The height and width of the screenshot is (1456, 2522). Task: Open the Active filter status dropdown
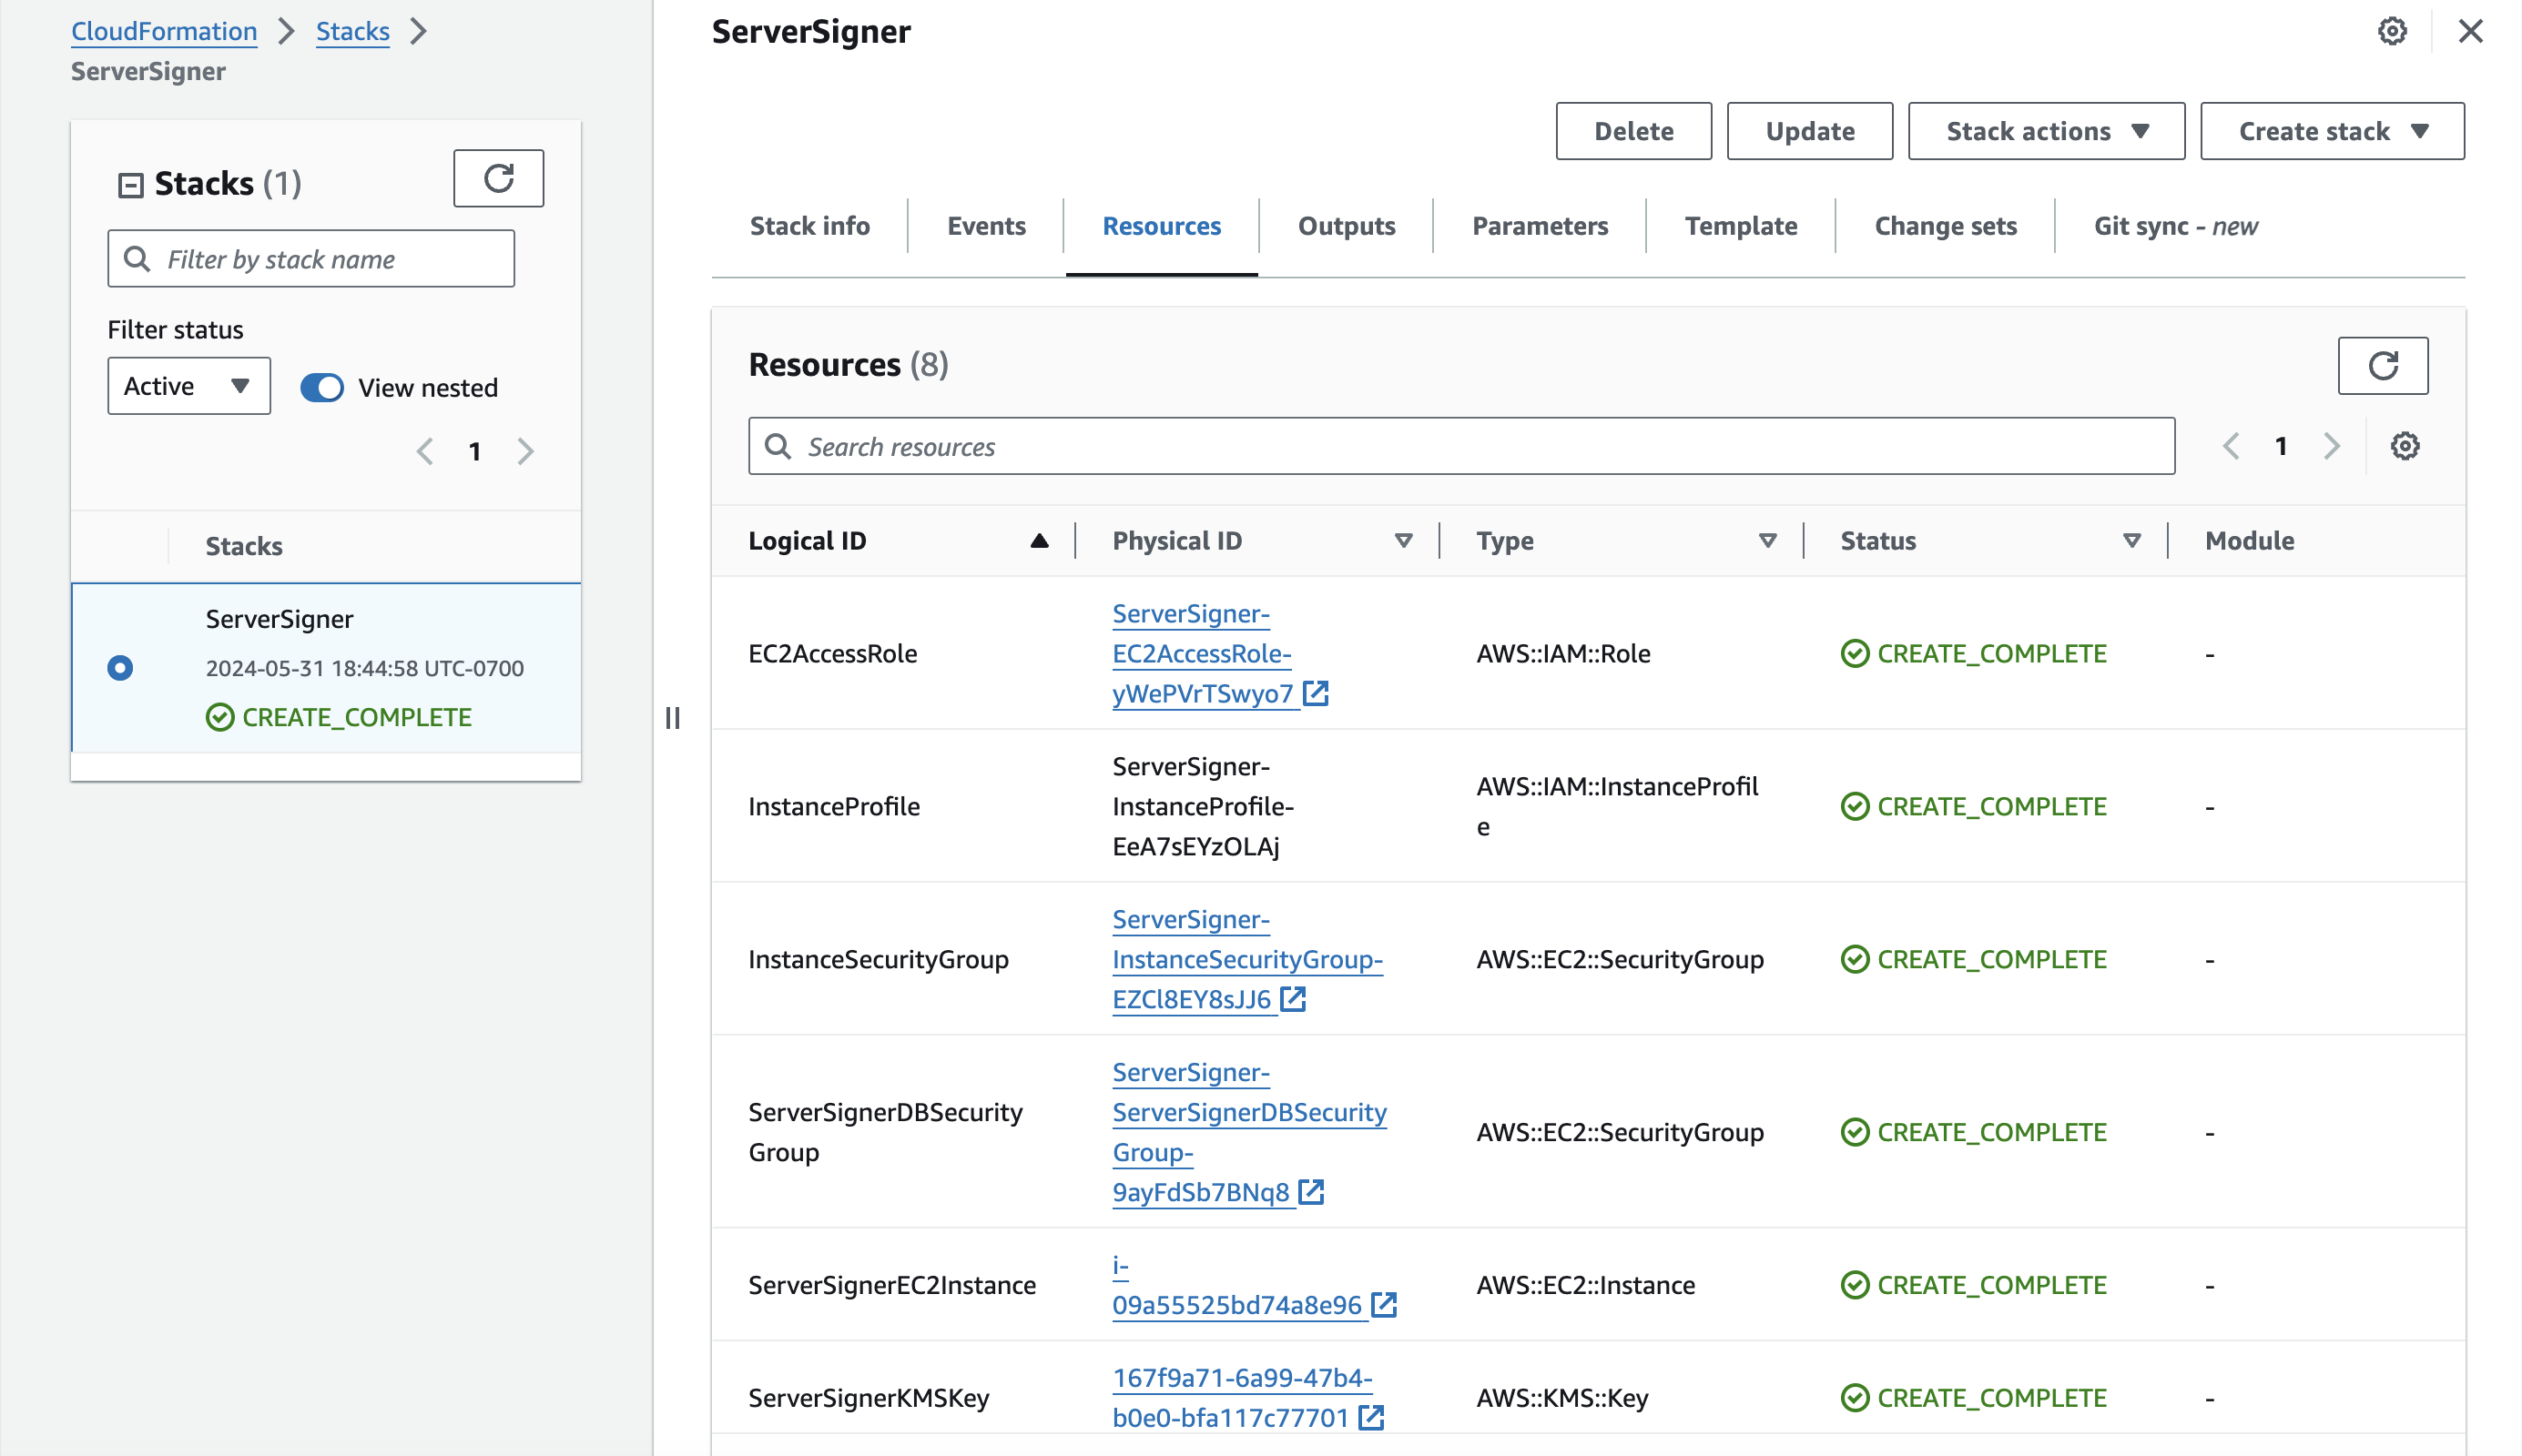(188, 386)
